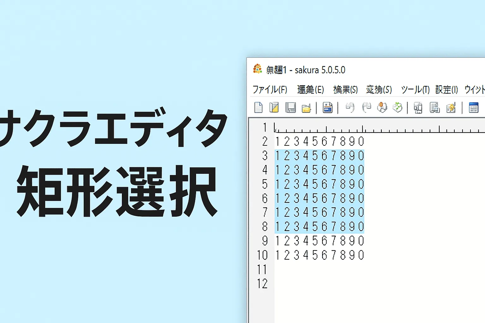This screenshot has height=323, width=485.
Task: Click the yellow notepad icon in toolbar
Action: (274, 108)
